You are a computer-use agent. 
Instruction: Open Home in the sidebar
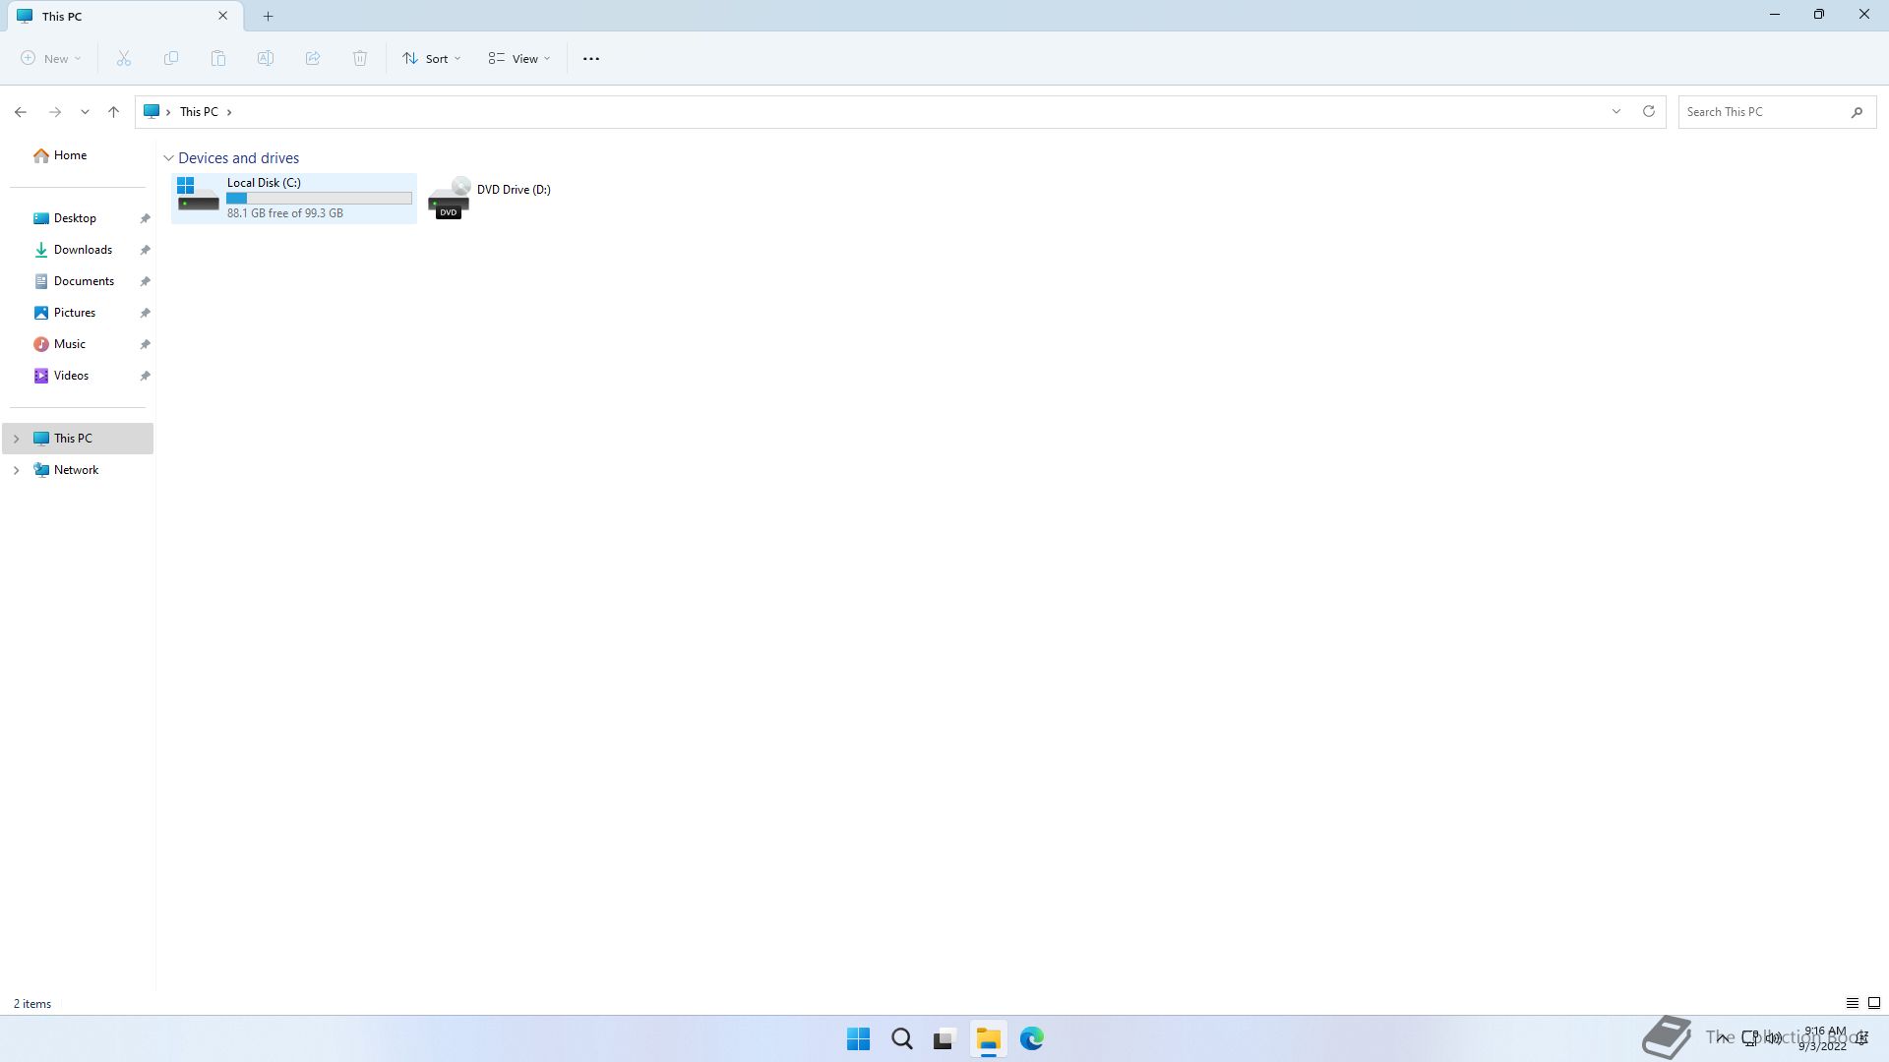69,155
